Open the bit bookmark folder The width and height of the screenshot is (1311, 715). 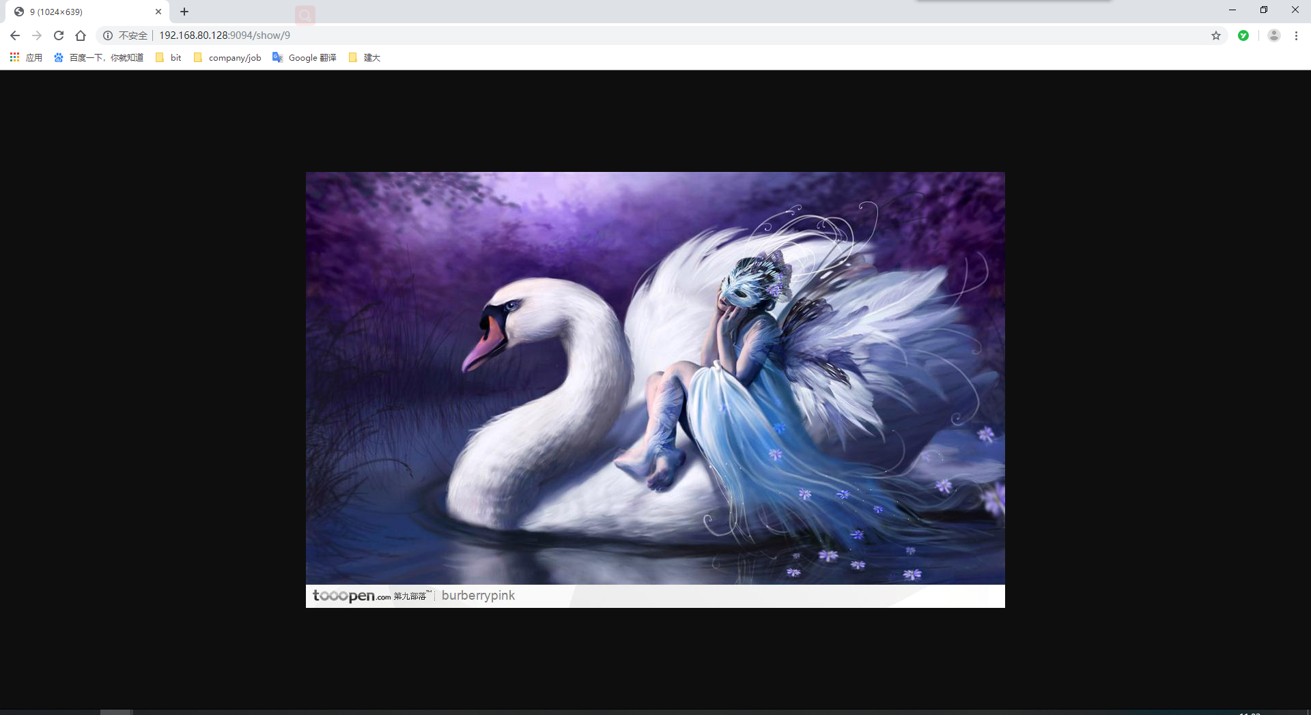(169, 57)
